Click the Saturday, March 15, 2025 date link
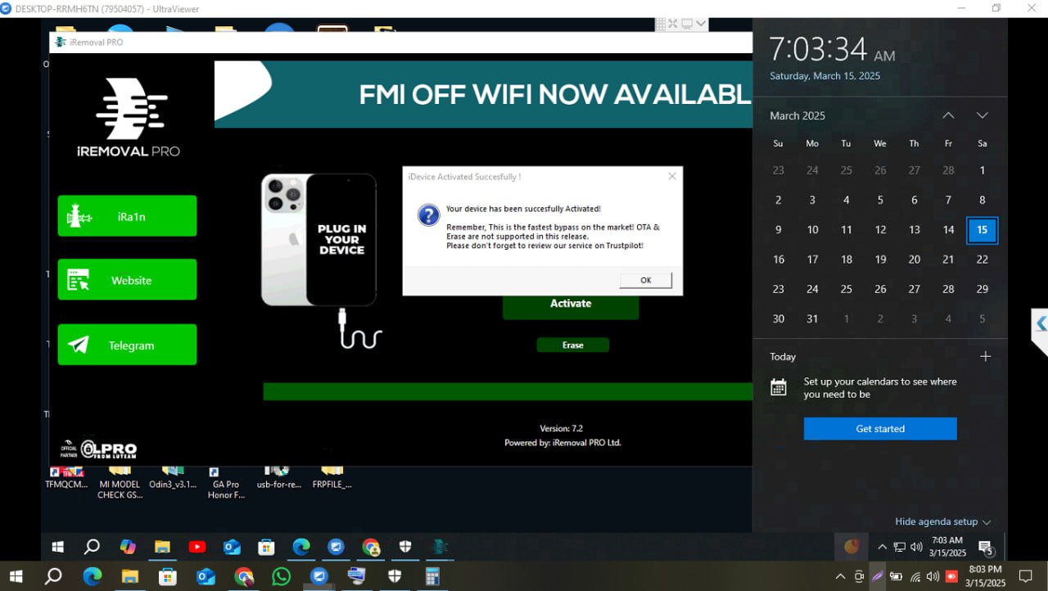The height and width of the screenshot is (591, 1048). click(824, 76)
